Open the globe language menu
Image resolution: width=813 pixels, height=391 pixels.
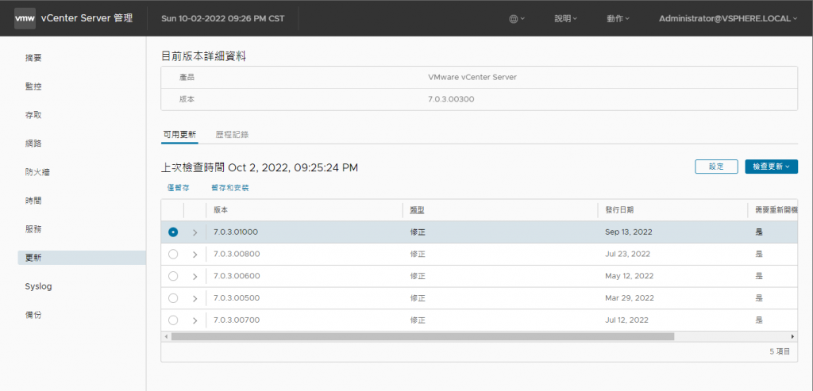click(517, 19)
